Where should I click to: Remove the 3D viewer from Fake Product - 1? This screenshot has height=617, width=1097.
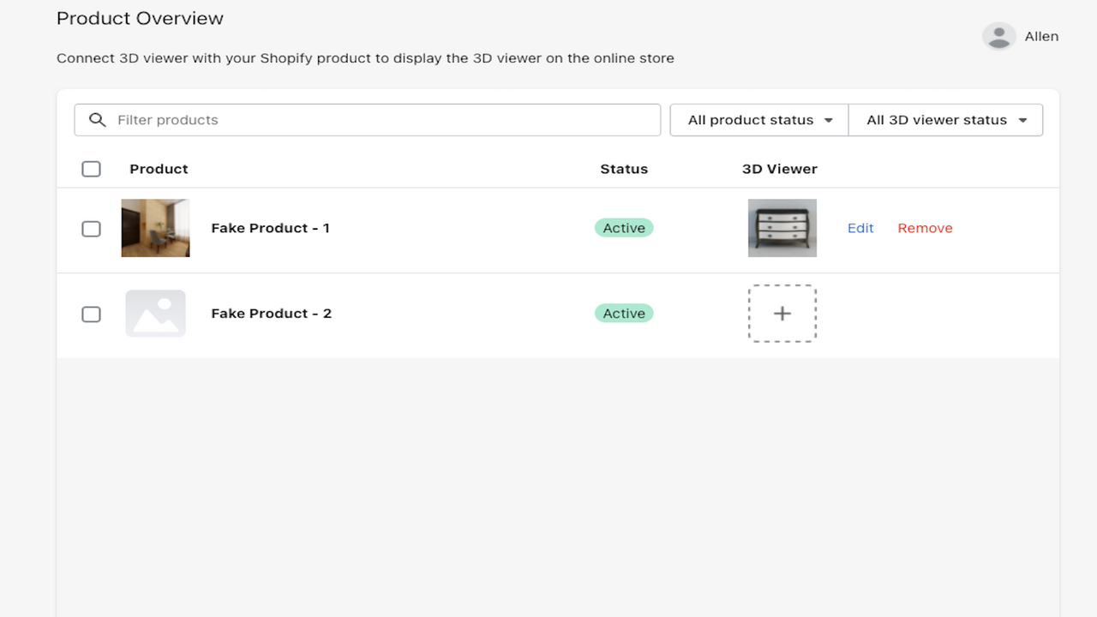coord(925,228)
